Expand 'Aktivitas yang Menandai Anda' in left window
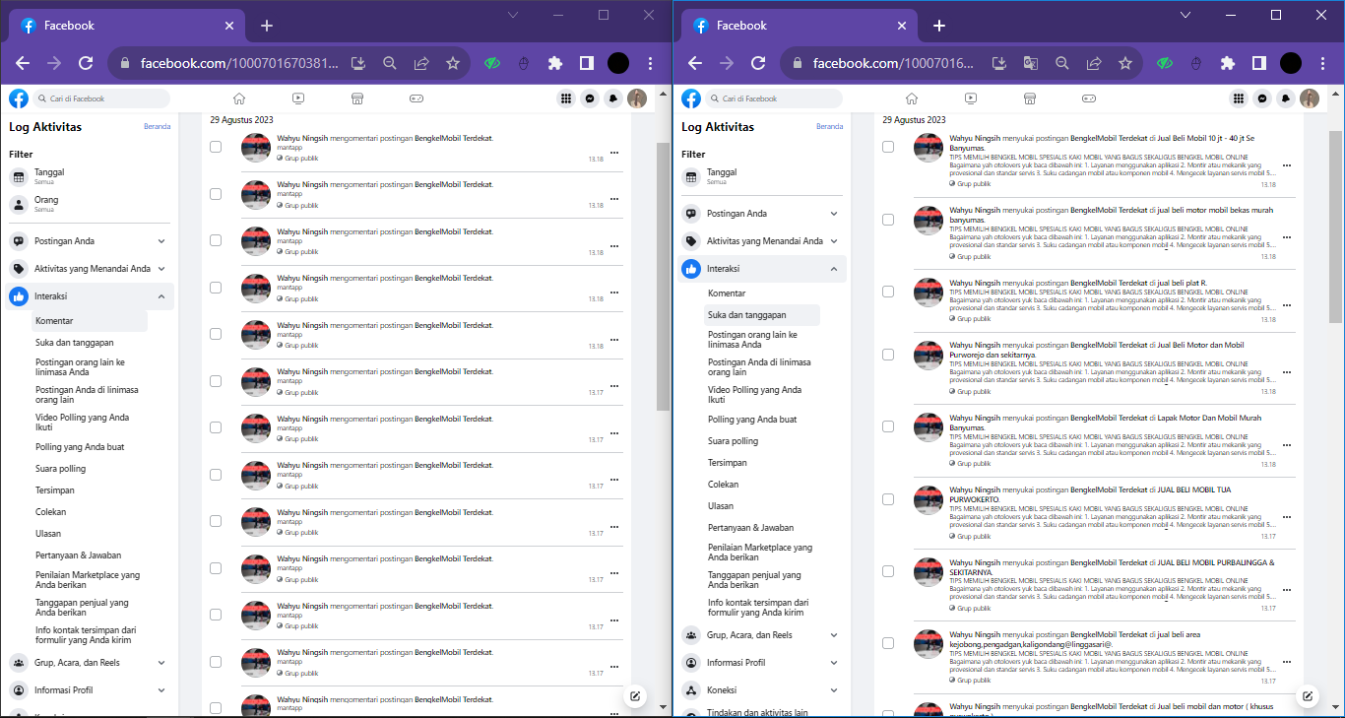 click(90, 269)
